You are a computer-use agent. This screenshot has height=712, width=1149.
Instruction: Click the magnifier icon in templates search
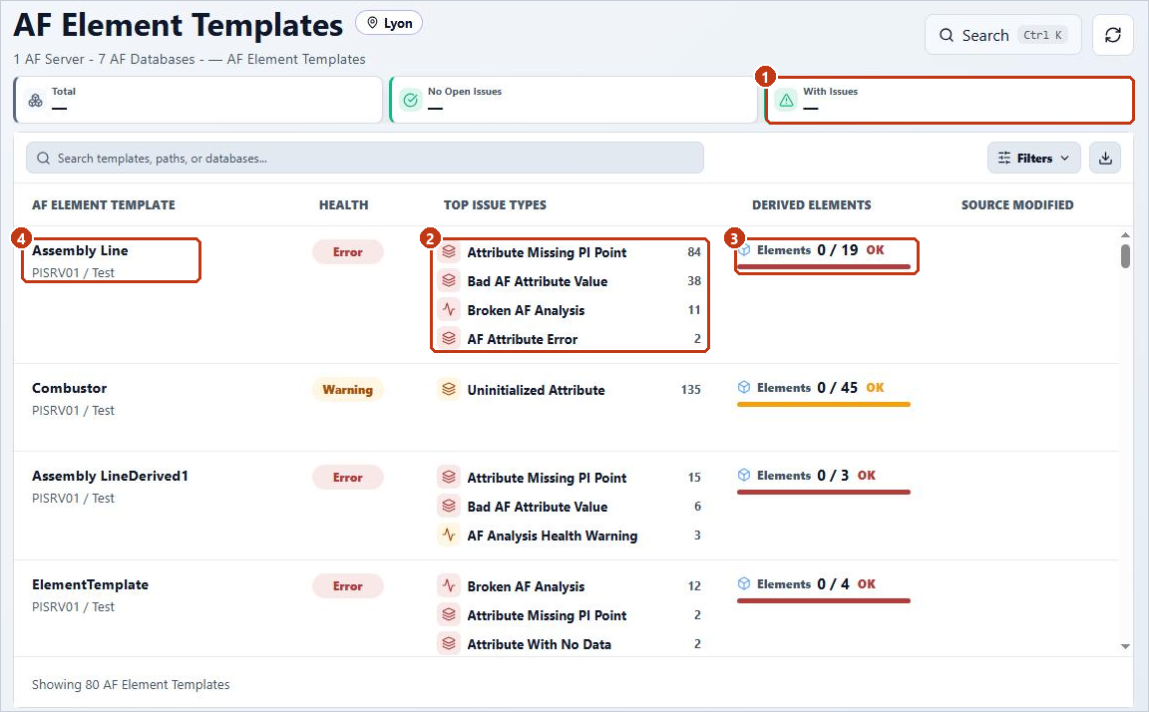pyautogui.click(x=43, y=159)
